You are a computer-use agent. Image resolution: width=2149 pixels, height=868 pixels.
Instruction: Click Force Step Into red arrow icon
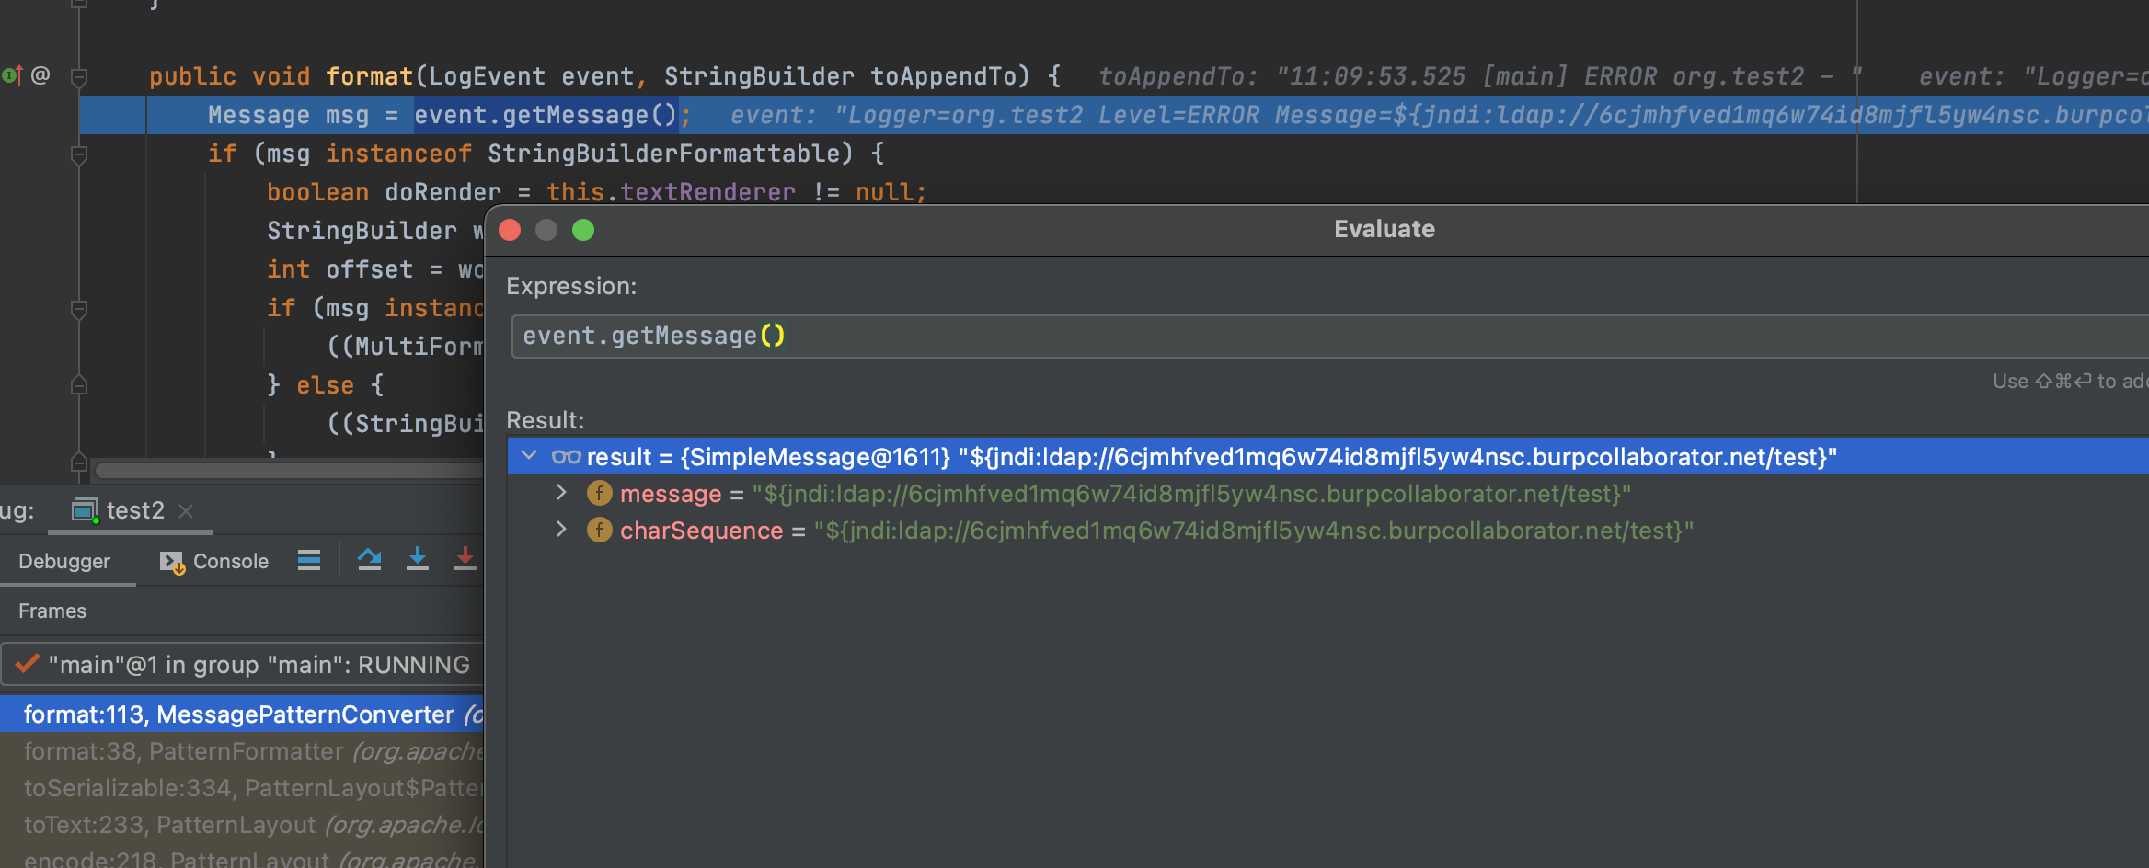pyautogui.click(x=465, y=559)
